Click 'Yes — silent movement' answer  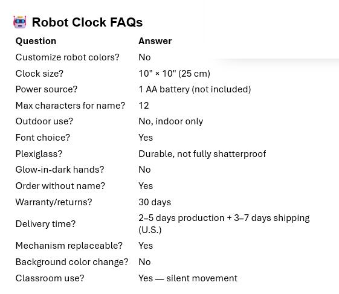pos(188,278)
